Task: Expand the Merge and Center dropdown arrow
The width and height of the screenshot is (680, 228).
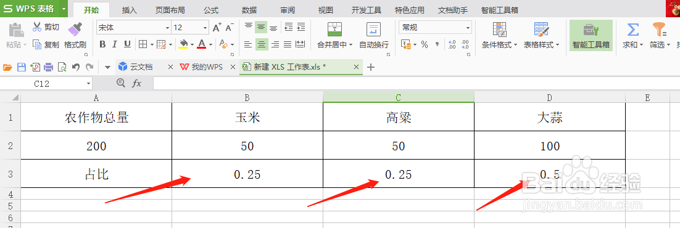Action: 350,44
